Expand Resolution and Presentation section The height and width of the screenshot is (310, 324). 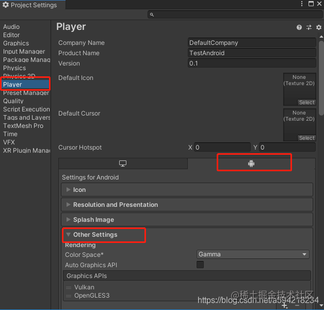coord(187,204)
